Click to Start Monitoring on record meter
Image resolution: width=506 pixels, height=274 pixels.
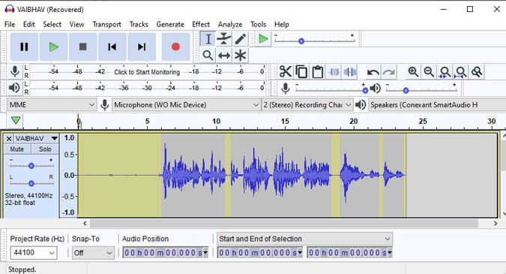147,72
